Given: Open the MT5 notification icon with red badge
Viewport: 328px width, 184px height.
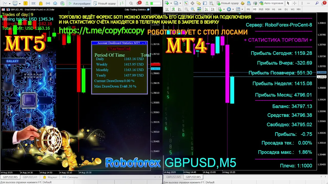Looking at the screenshot, I should tap(138, 3).
